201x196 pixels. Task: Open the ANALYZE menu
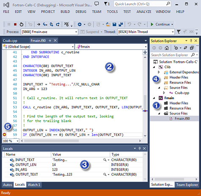(144, 12)
